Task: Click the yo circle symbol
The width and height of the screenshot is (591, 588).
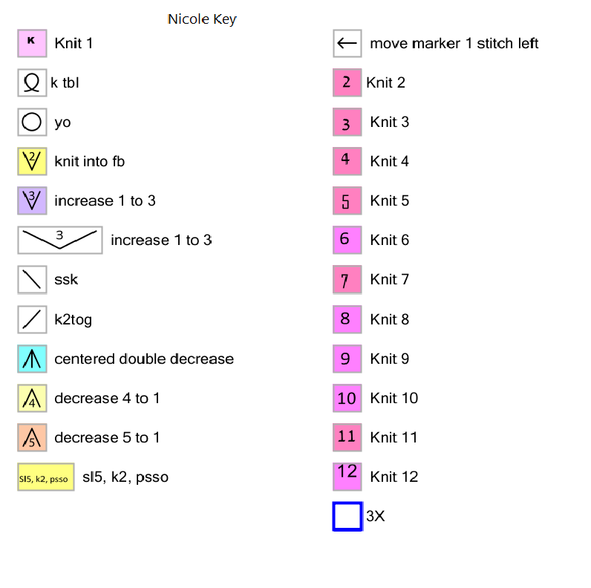Action: pos(32,122)
